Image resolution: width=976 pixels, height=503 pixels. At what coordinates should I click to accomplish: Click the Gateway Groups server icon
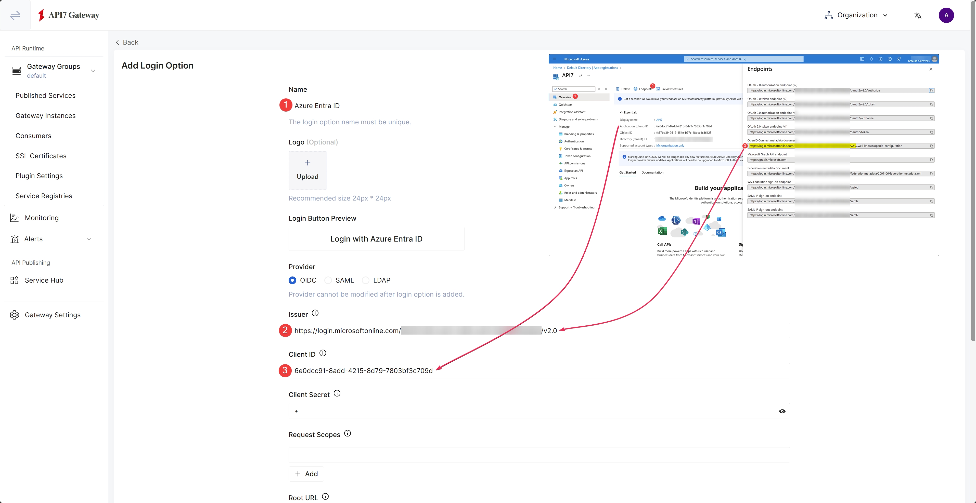[17, 70]
